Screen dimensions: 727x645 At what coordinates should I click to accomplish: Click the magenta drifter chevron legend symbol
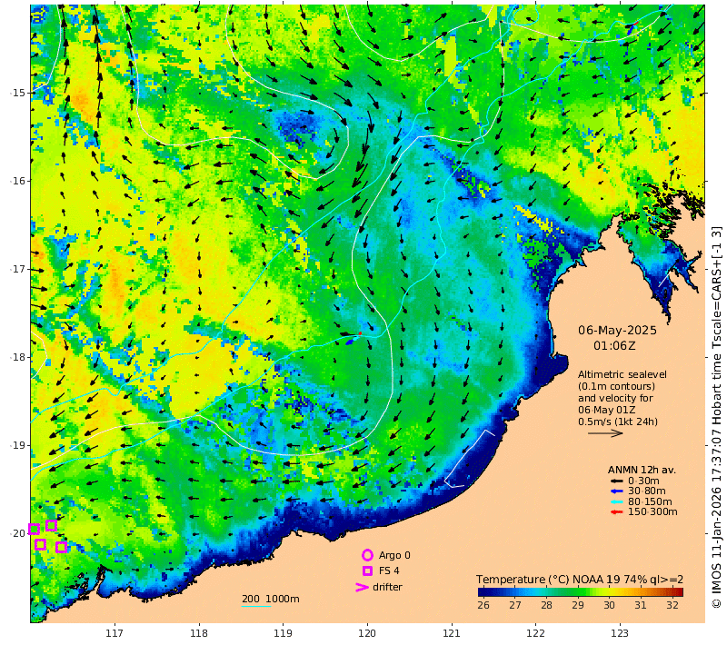[362, 587]
